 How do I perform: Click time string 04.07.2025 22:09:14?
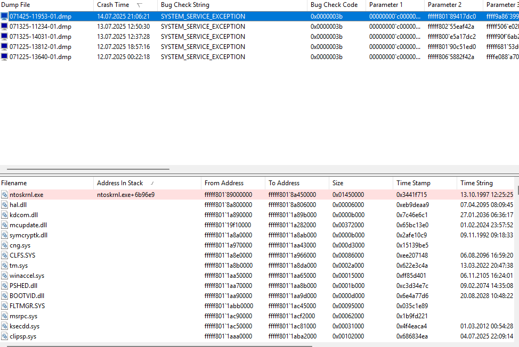486,336
